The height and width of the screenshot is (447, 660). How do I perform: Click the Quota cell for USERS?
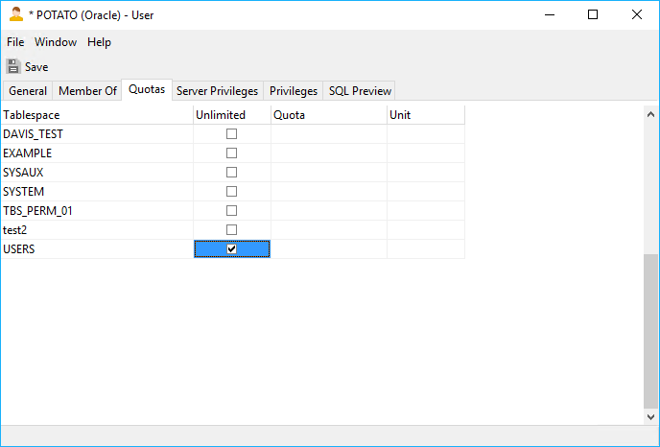328,249
